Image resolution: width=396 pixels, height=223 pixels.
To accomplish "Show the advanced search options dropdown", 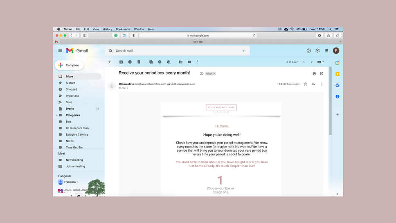I will [x=244, y=51].
